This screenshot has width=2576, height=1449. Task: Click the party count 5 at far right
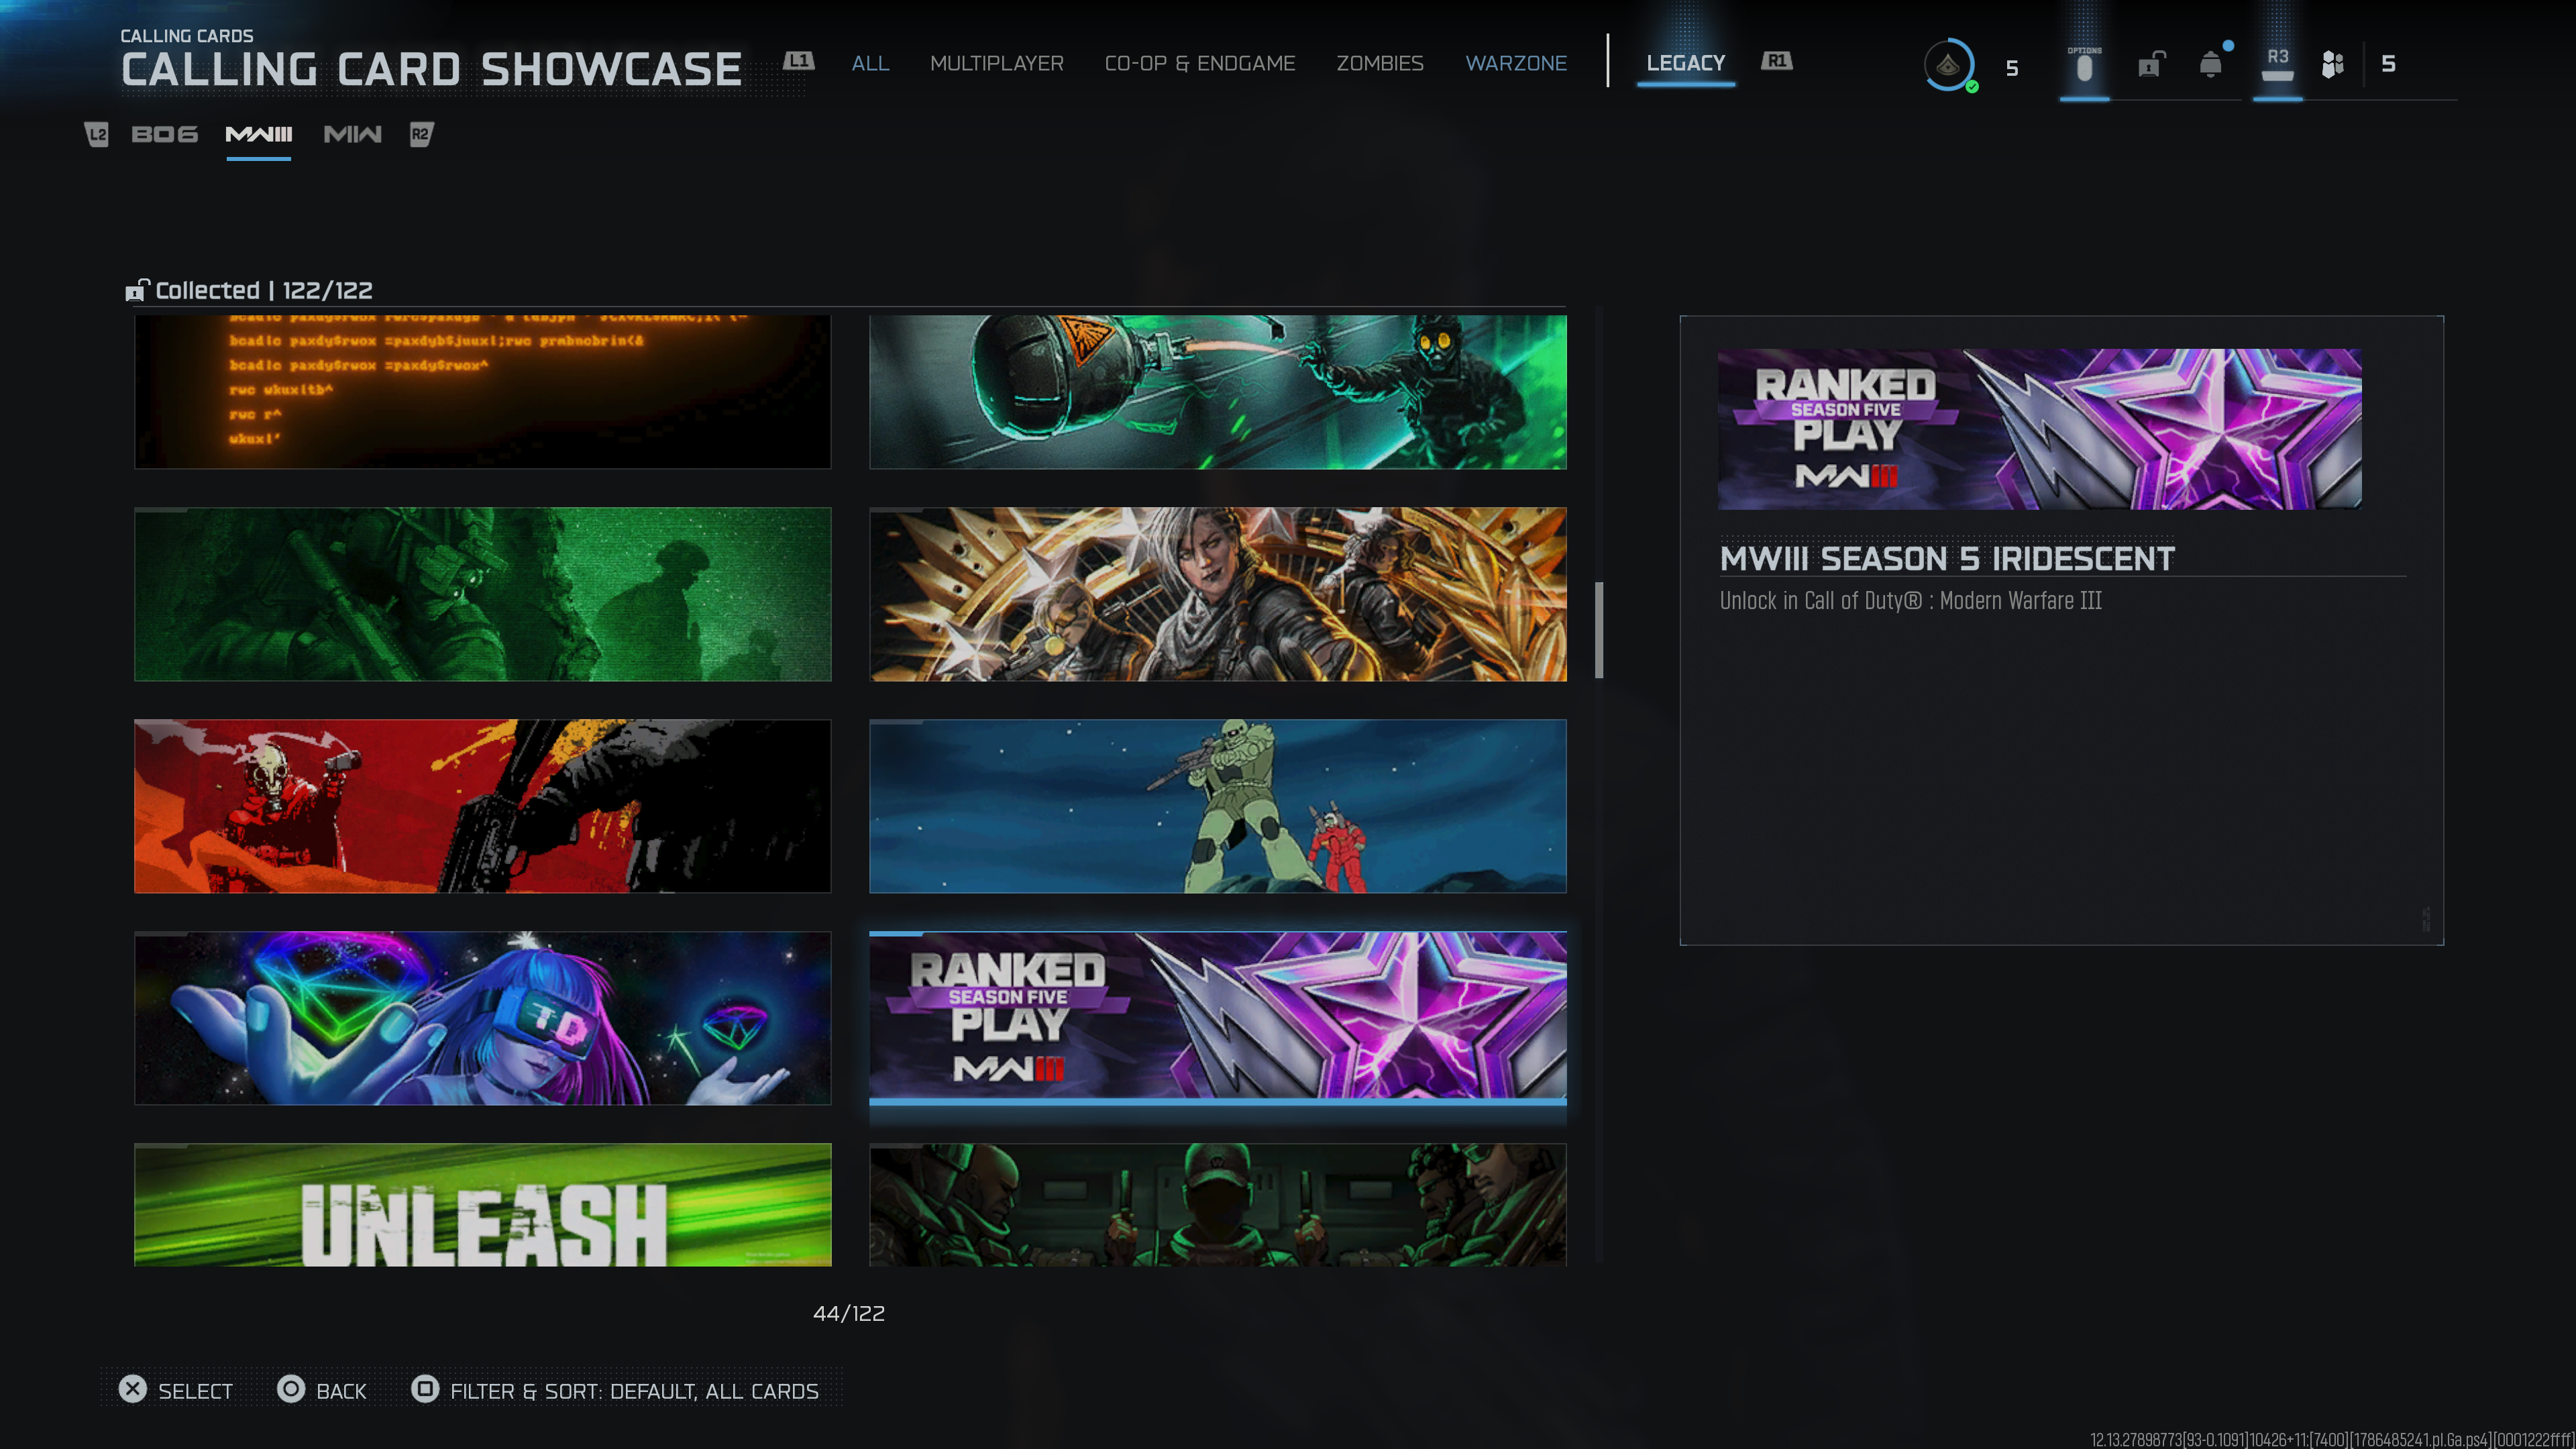tap(2388, 64)
